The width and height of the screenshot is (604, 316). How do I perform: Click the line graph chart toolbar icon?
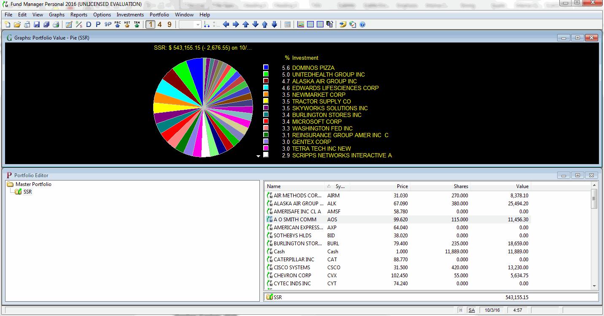coord(301,24)
